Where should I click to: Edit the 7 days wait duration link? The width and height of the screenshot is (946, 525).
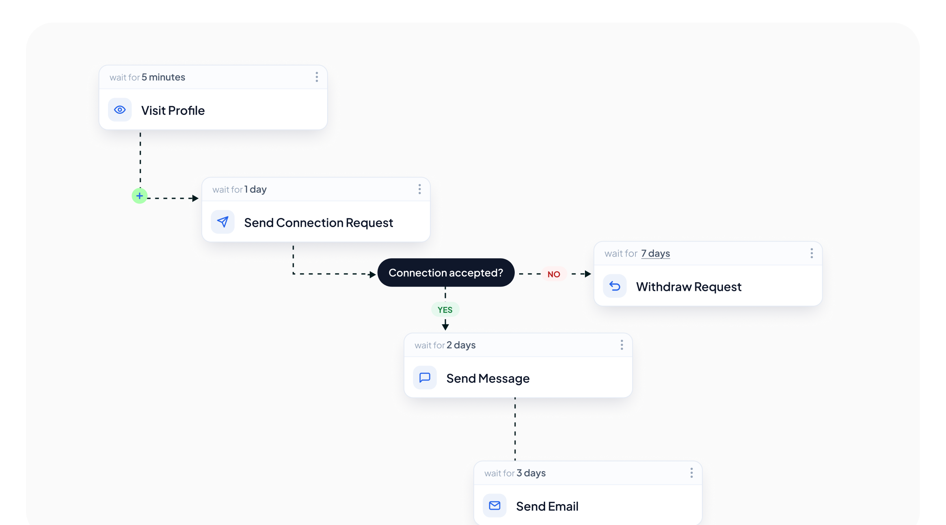pos(655,253)
